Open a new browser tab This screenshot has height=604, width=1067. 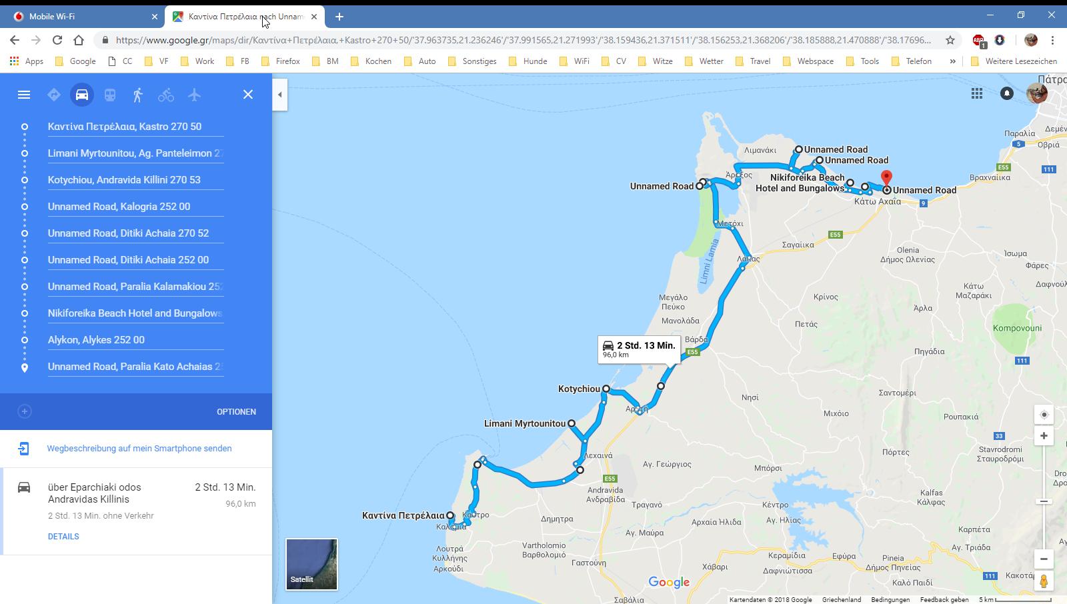point(339,16)
